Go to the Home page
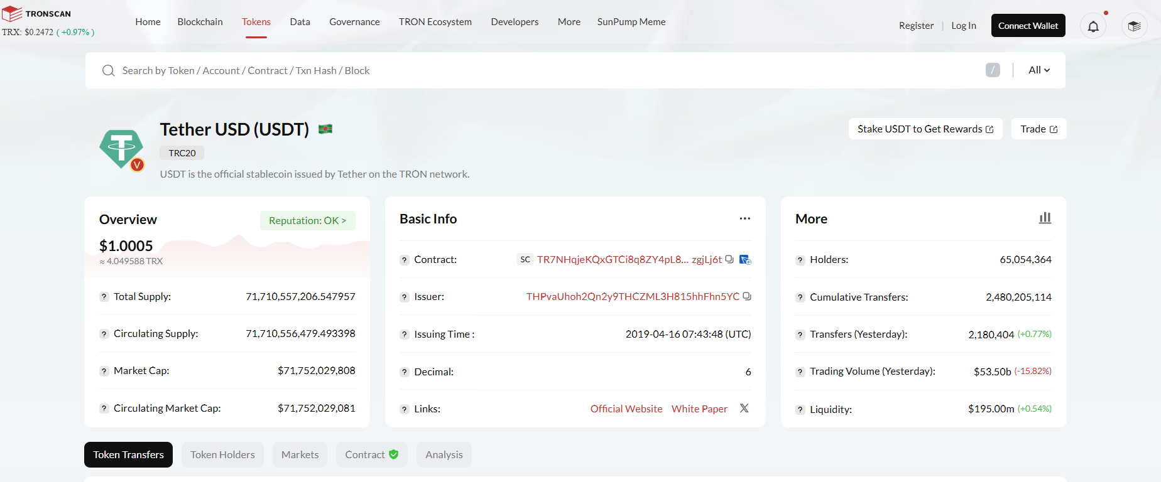This screenshot has height=482, width=1161. (148, 22)
